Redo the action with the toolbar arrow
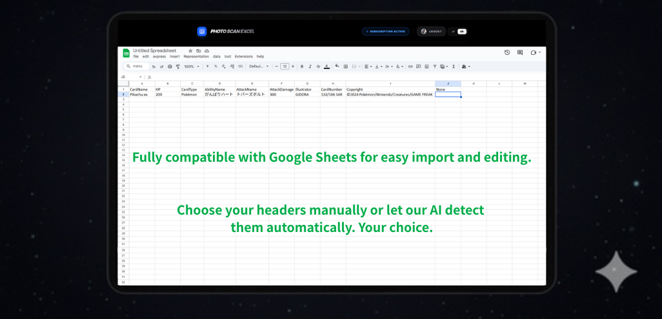This screenshot has height=319, width=662. [162, 66]
